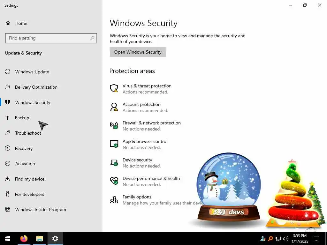Open App & browser control link
This screenshot has width=327, height=245.
pos(145,141)
